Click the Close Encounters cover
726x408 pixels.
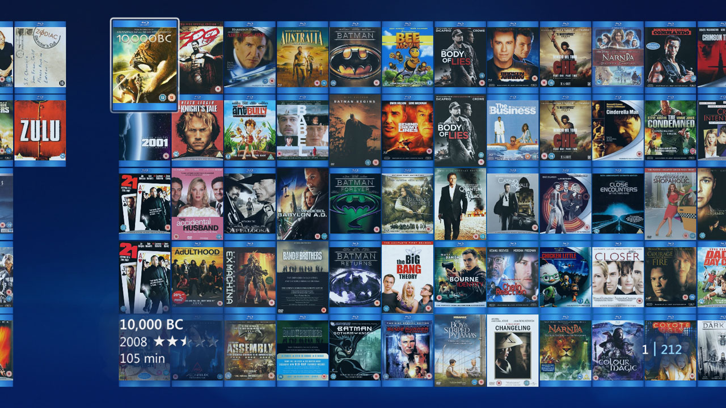[618, 204]
